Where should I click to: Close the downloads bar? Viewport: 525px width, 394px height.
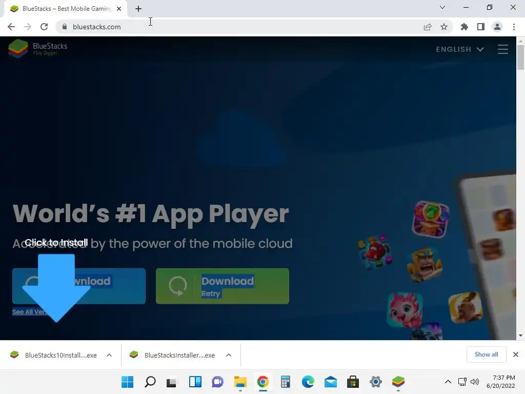[516, 354]
